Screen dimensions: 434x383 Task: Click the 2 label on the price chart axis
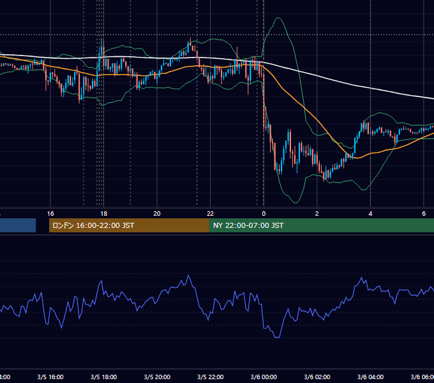(x=317, y=214)
